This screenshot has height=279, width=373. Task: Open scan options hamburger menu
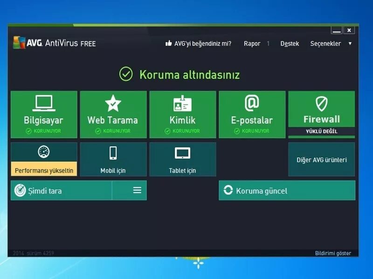(x=137, y=190)
